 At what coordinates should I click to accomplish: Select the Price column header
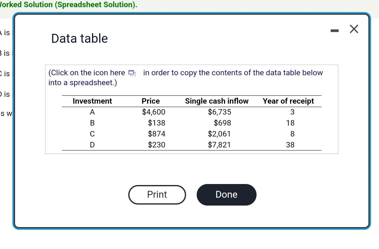click(151, 101)
